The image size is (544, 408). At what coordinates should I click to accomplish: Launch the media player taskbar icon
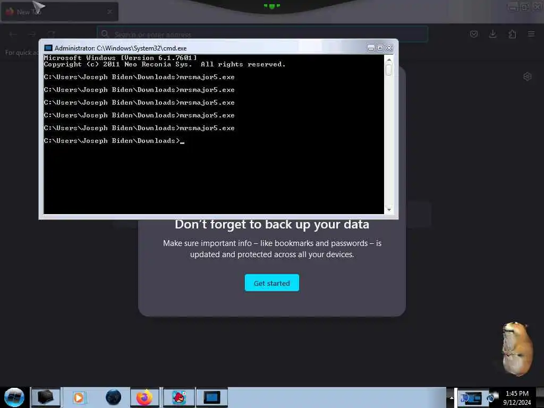tap(79, 397)
